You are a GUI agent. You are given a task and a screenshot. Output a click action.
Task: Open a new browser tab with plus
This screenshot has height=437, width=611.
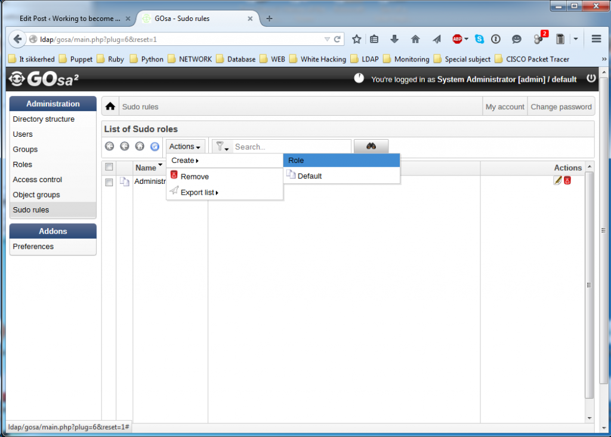[x=269, y=19]
